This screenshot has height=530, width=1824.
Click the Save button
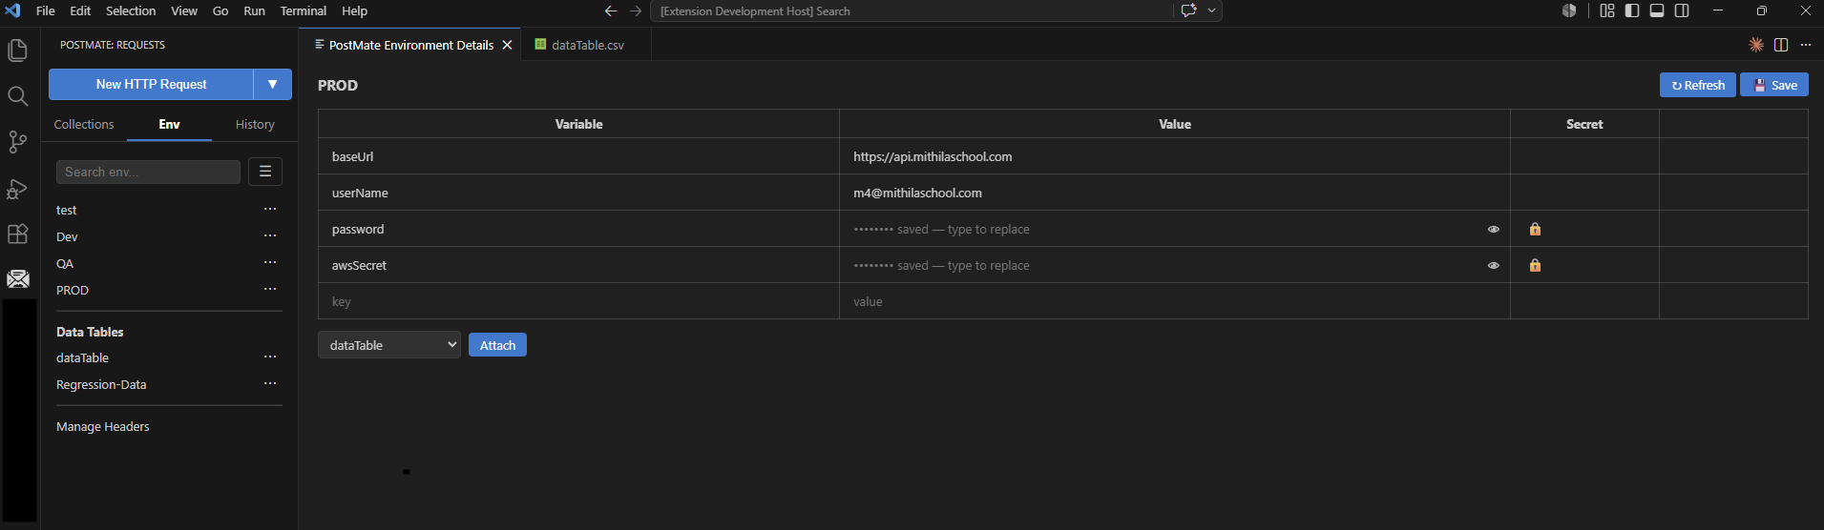pyautogui.click(x=1773, y=85)
